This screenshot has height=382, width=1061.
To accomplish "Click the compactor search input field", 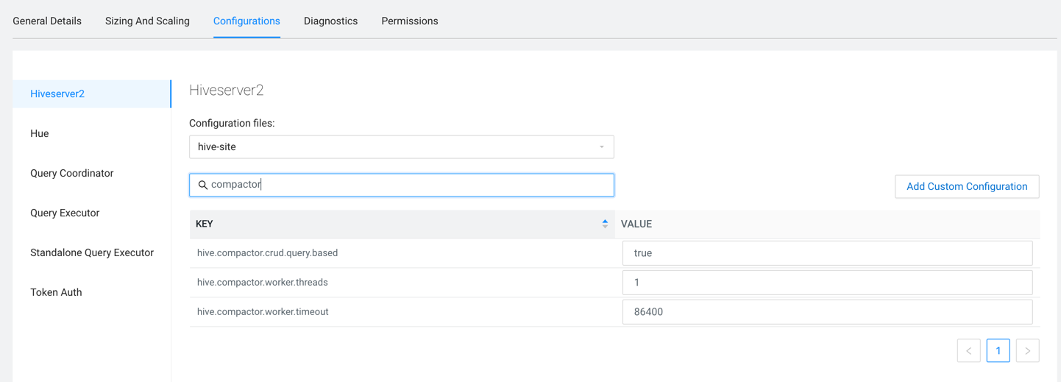I will [412, 185].
